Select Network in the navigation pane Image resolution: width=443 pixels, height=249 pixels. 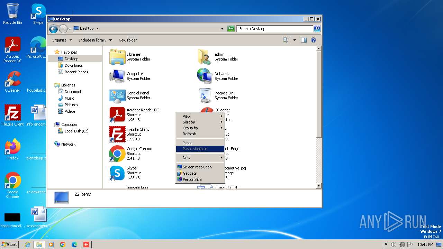68,144
